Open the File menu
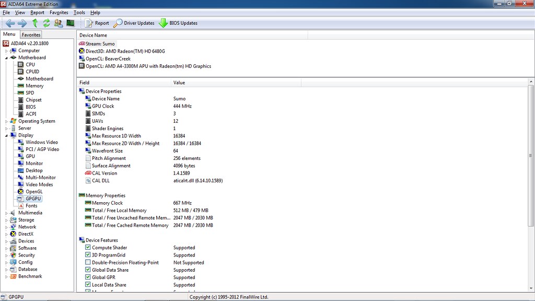Screen dimensions: 535x301 coord(6,13)
